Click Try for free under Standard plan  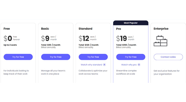pyautogui.click(x=93, y=57)
